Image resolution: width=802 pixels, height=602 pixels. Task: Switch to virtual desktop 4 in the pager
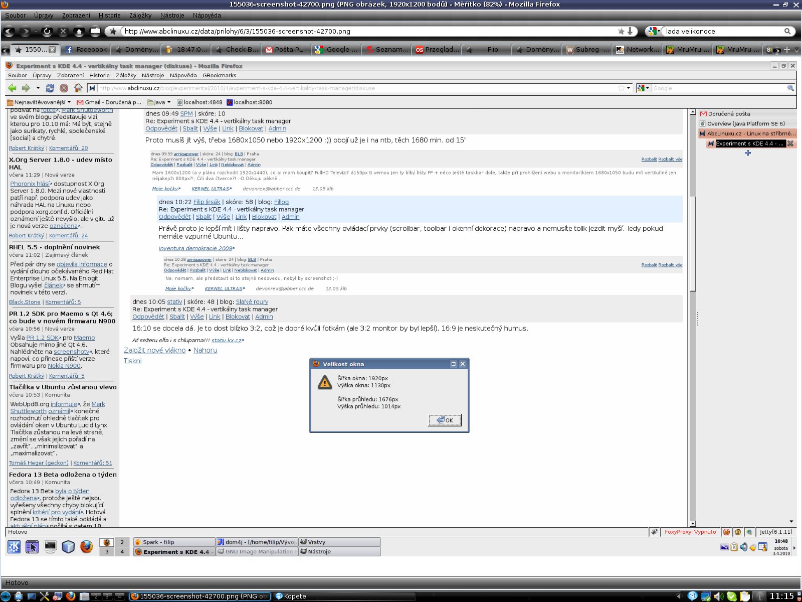pyautogui.click(x=119, y=596)
